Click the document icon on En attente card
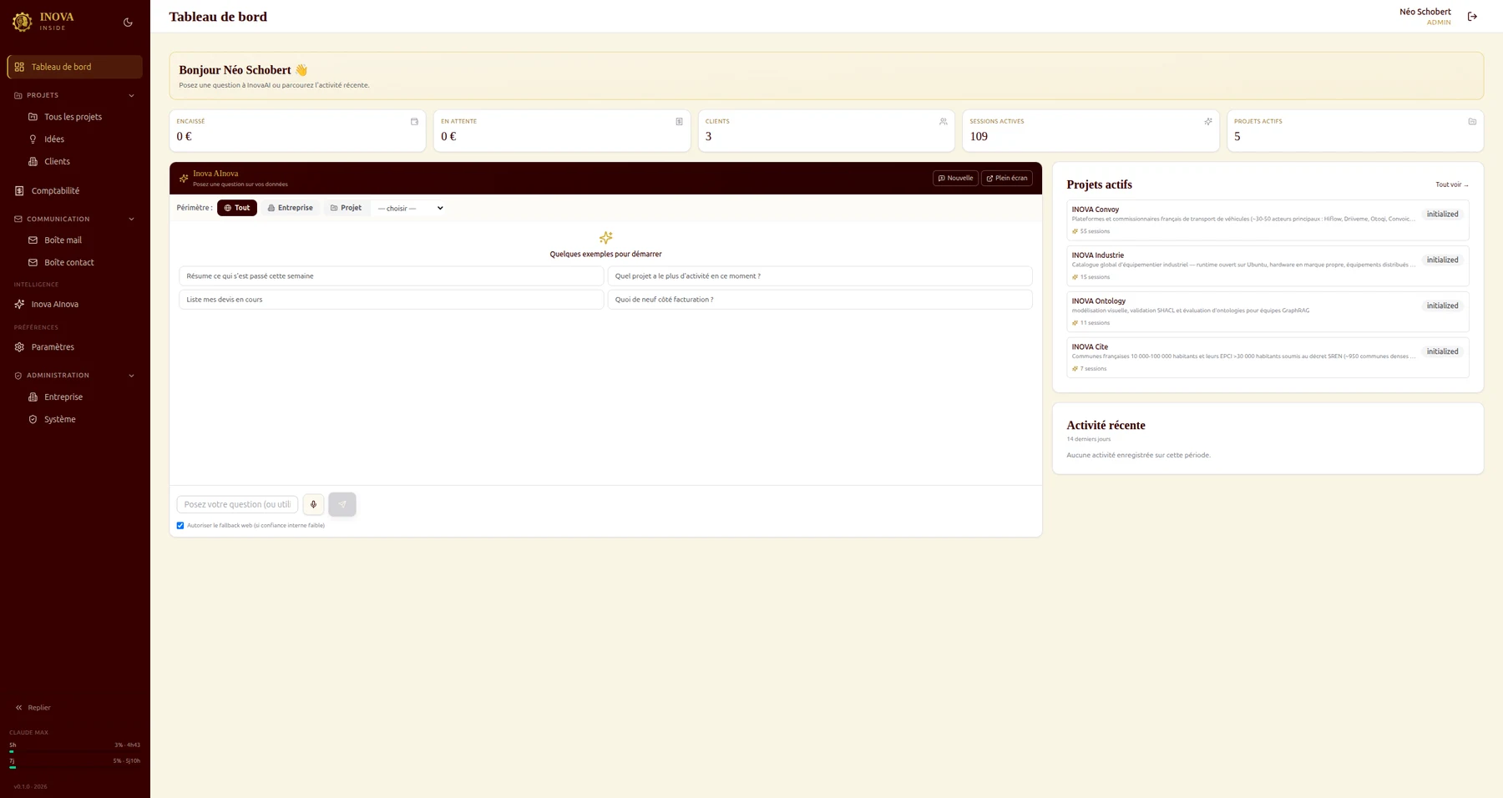 pos(679,122)
